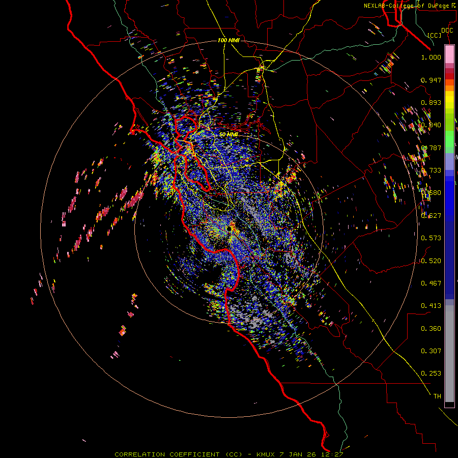Click the 0.893 value on the color scale

pos(431,102)
